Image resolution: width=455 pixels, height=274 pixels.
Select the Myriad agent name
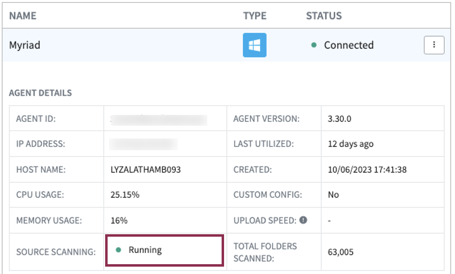[x=25, y=45]
